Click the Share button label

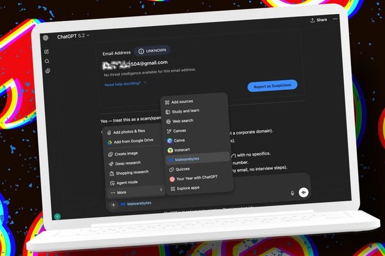[x=321, y=20]
